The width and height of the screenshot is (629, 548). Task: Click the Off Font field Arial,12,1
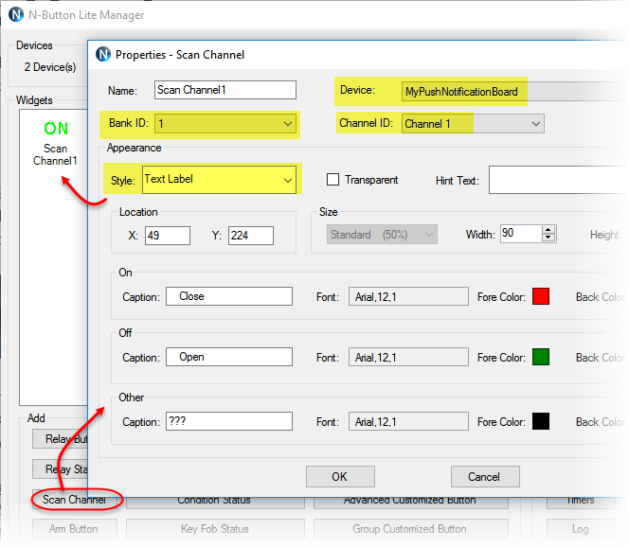(x=408, y=357)
